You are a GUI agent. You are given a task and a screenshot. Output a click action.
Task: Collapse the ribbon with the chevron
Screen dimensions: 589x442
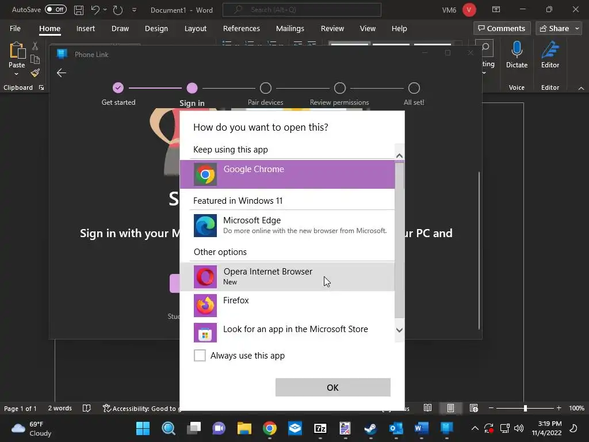581,88
